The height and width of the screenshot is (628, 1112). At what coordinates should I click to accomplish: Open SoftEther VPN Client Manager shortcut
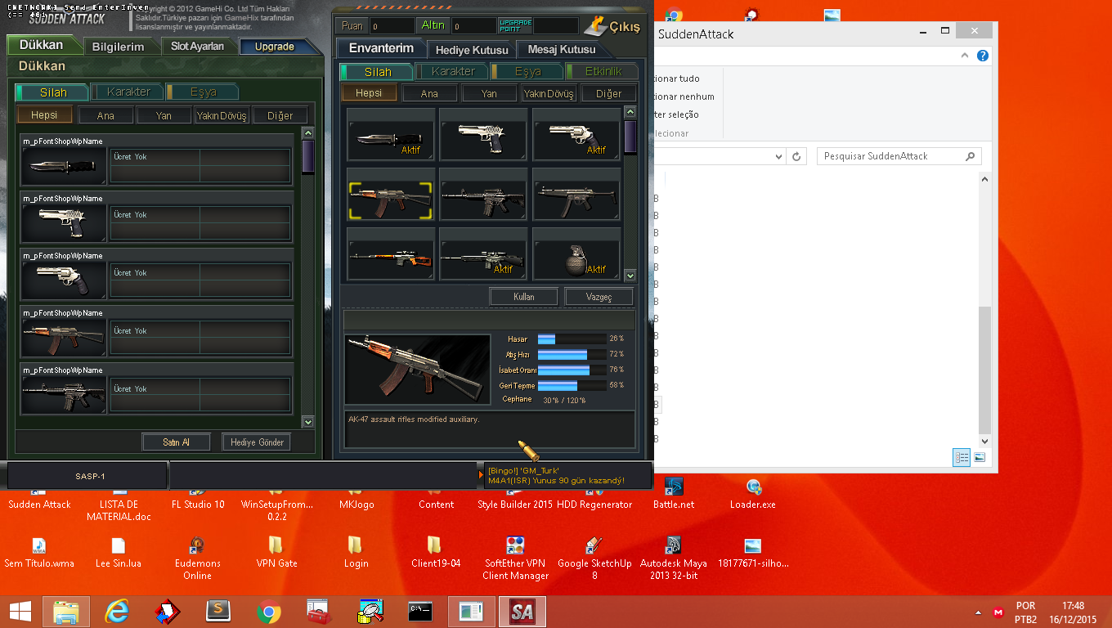tap(514, 558)
